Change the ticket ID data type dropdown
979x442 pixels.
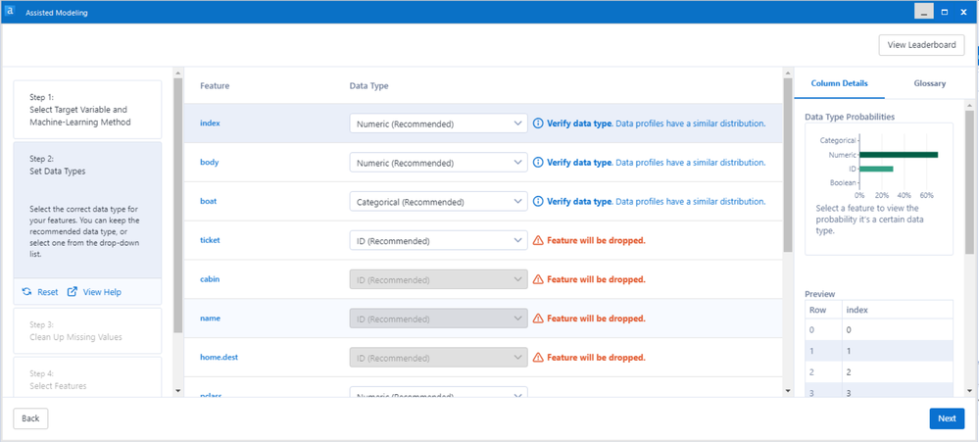(438, 240)
